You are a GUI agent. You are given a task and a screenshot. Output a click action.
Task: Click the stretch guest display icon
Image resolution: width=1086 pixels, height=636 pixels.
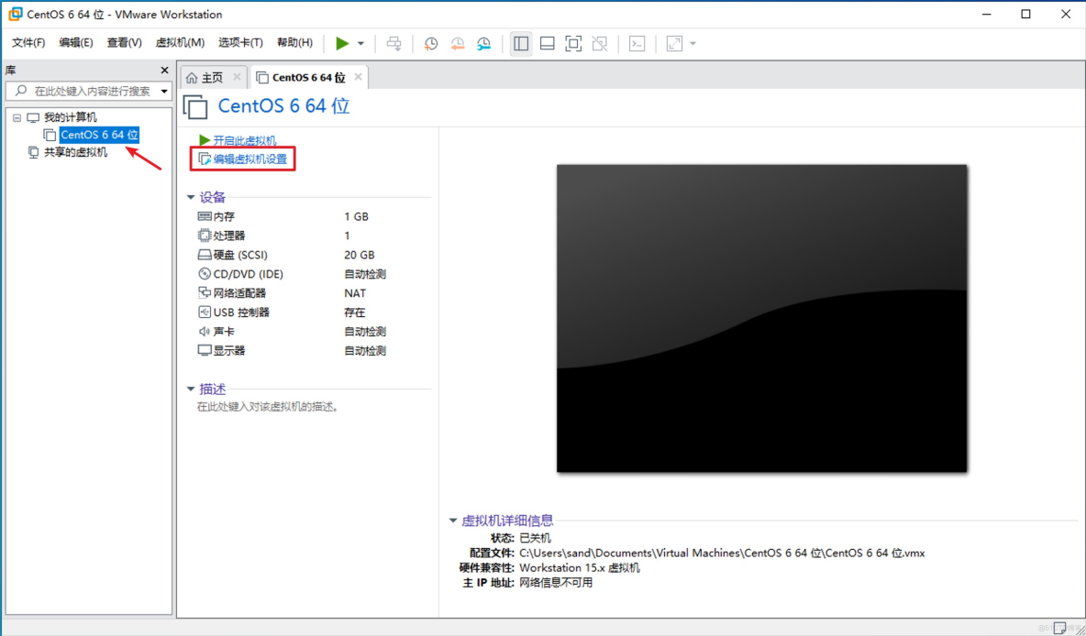[x=674, y=44]
